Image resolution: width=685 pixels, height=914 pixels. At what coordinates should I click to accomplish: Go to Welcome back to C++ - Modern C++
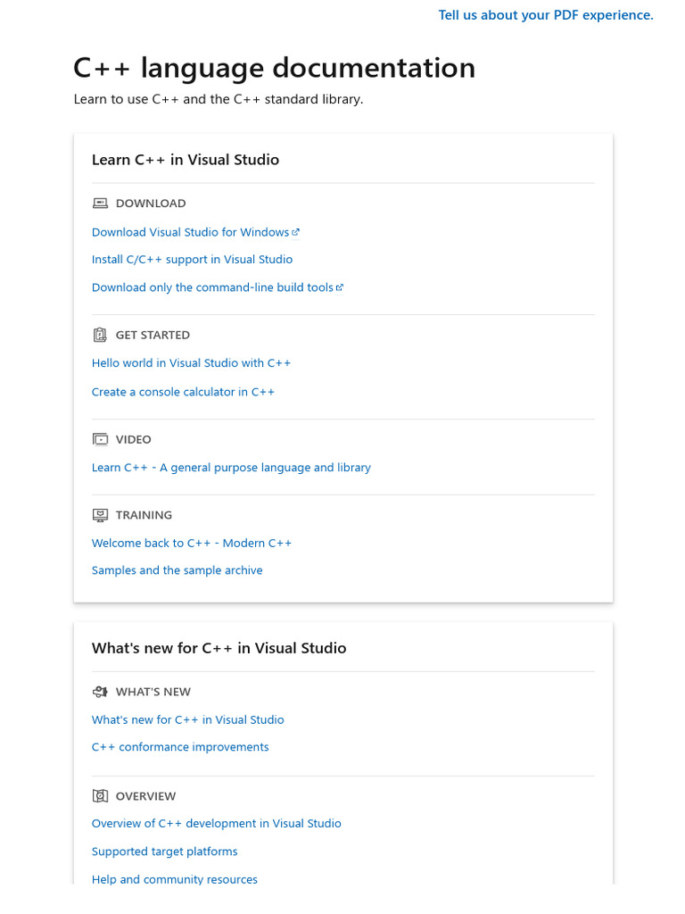coord(192,544)
